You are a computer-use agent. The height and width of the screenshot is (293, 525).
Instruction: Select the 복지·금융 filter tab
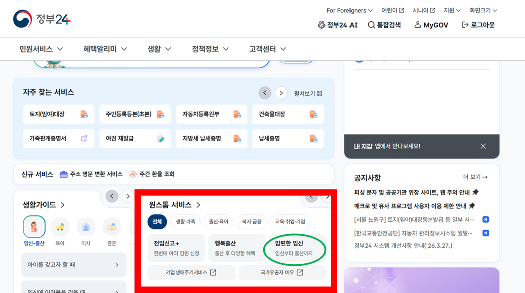(251, 222)
